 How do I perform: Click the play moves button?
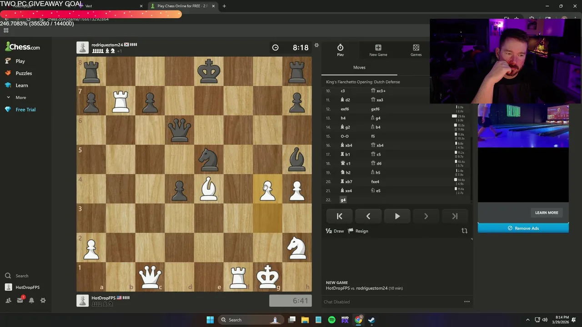[x=397, y=216]
